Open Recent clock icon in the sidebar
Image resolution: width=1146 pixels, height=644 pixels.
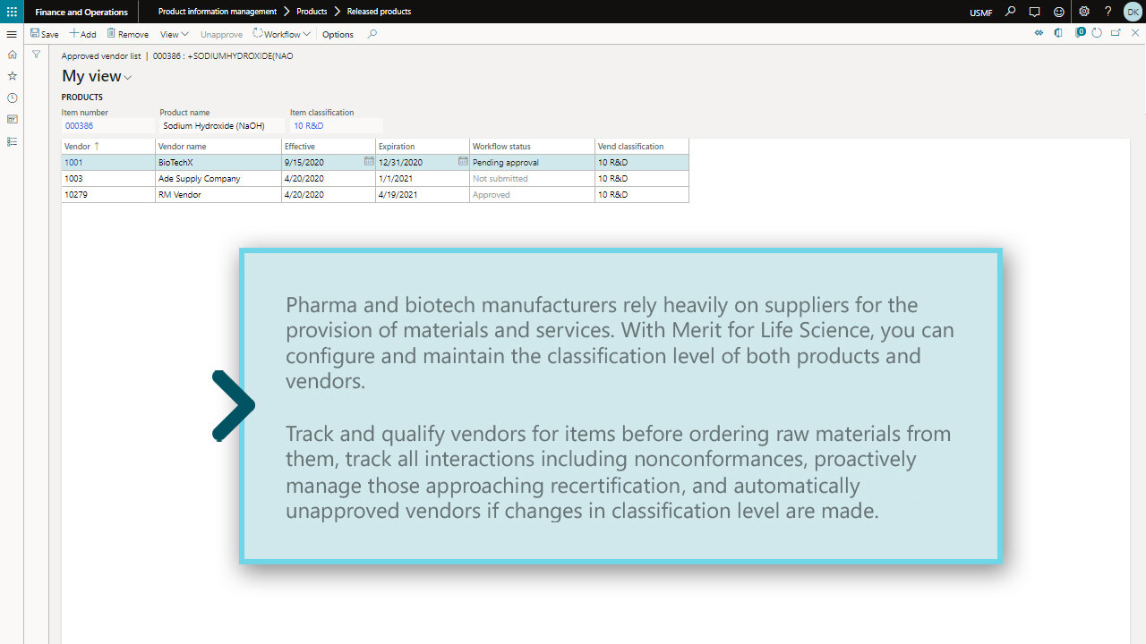pyautogui.click(x=12, y=98)
